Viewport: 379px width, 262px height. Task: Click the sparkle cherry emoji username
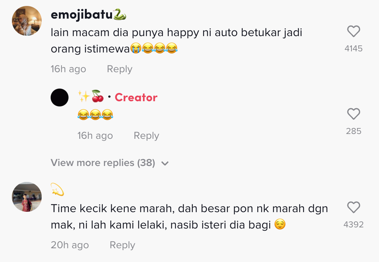pyautogui.click(x=91, y=97)
